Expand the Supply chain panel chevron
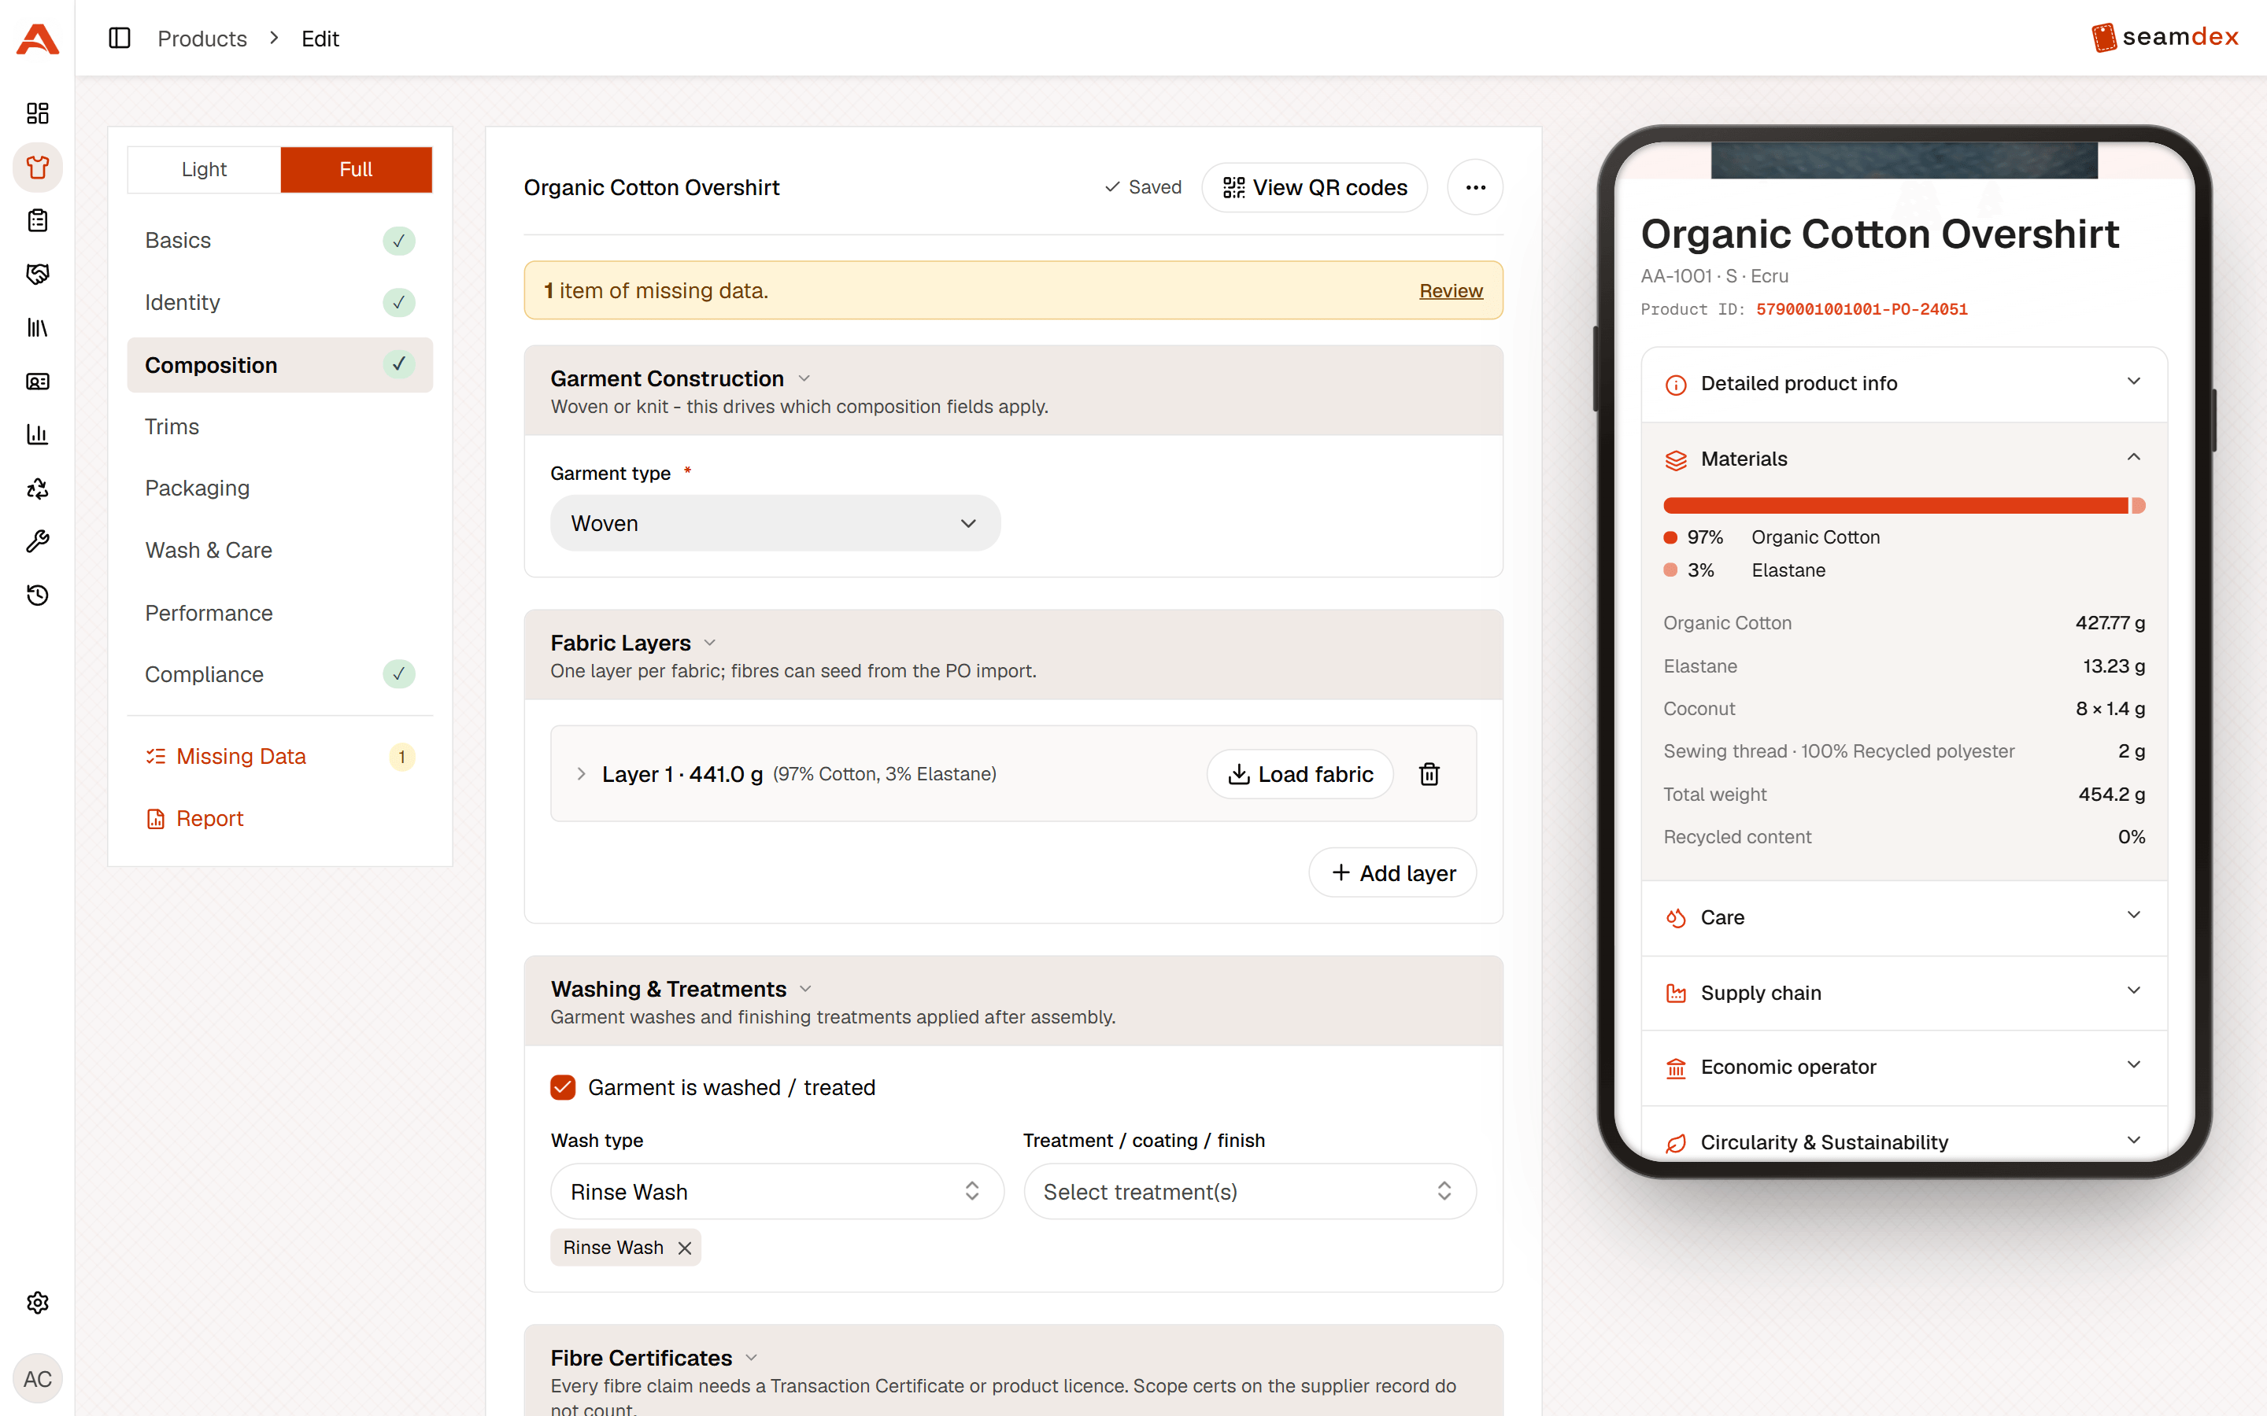The width and height of the screenshot is (2267, 1416). (x=2134, y=991)
